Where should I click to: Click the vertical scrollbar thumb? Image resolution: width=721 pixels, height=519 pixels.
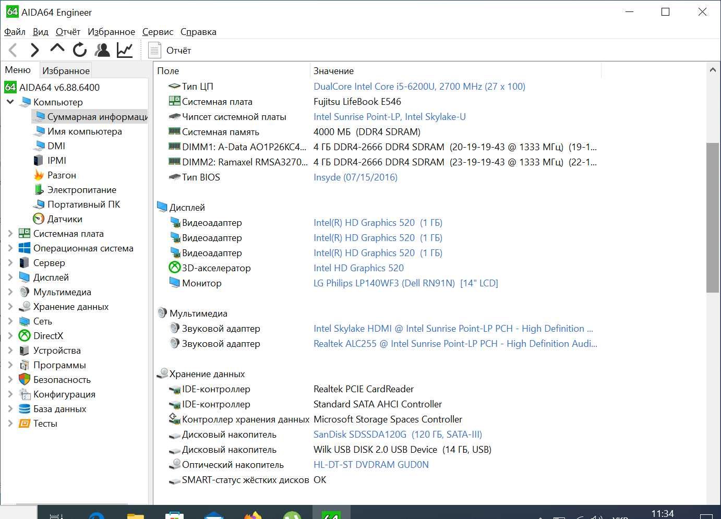click(713, 217)
